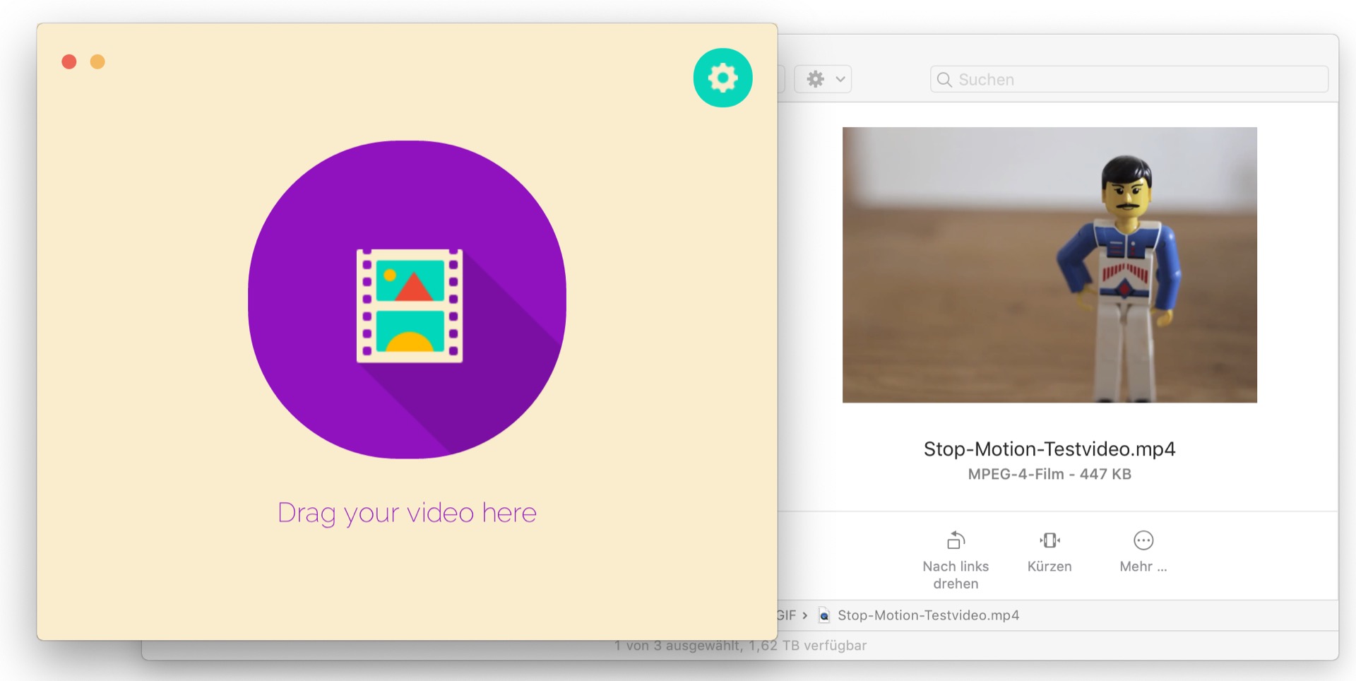Open the Mehr ellipsis icon
The width and height of the screenshot is (1356, 681).
pos(1143,540)
